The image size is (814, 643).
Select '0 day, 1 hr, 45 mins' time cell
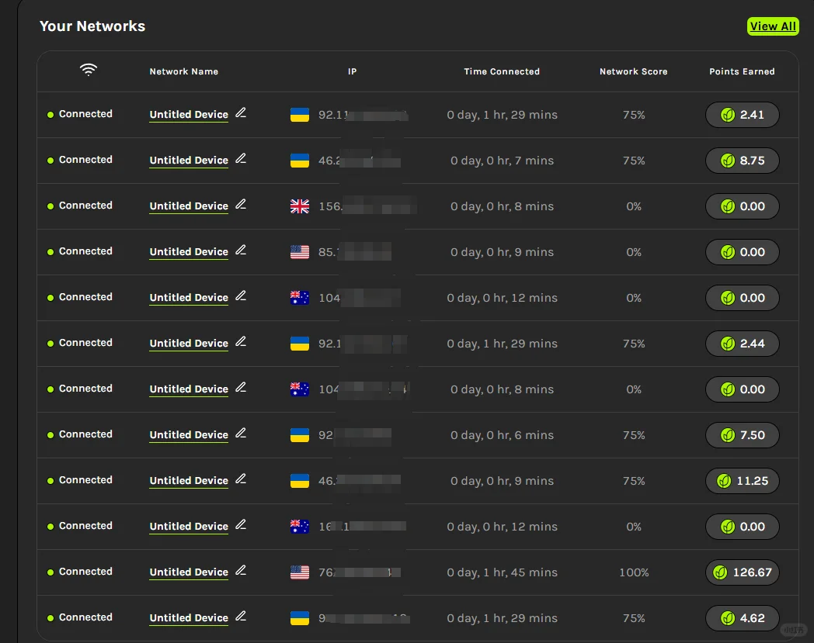pyautogui.click(x=502, y=572)
